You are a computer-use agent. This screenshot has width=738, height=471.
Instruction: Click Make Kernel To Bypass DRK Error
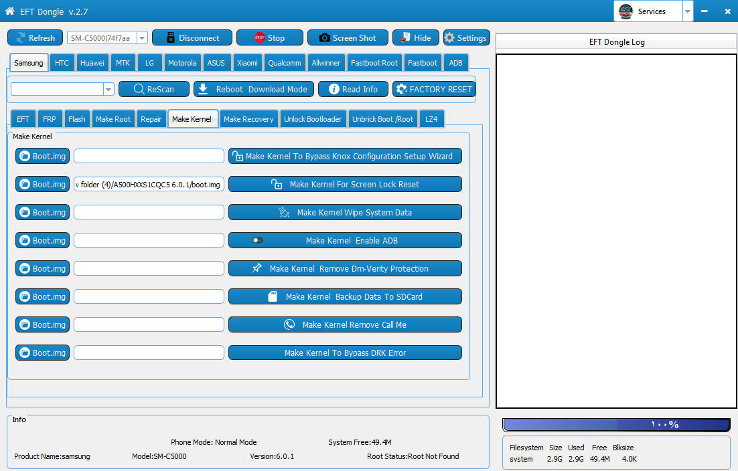coord(345,353)
